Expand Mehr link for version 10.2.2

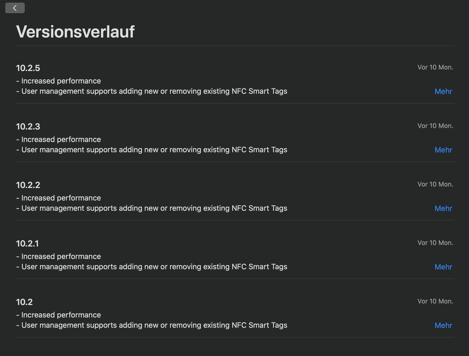(x=443, y=208)
